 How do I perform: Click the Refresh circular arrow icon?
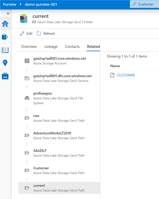pos(39,34)
